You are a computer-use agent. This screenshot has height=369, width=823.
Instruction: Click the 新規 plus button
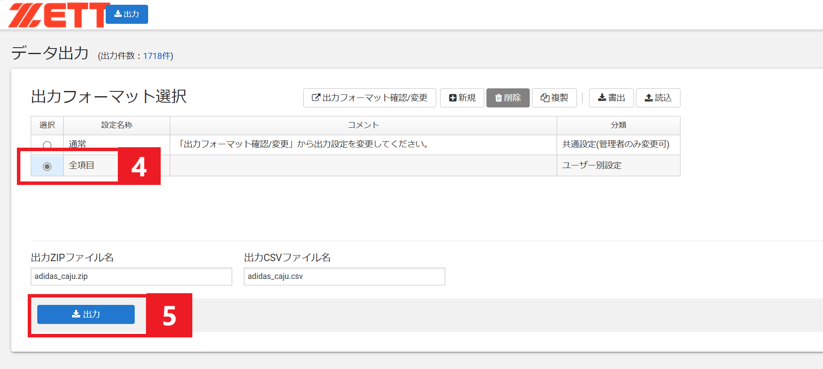point(462,98)
